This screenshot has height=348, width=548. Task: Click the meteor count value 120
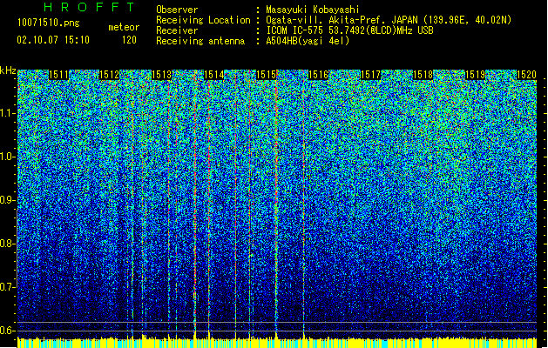click(129, 40)
